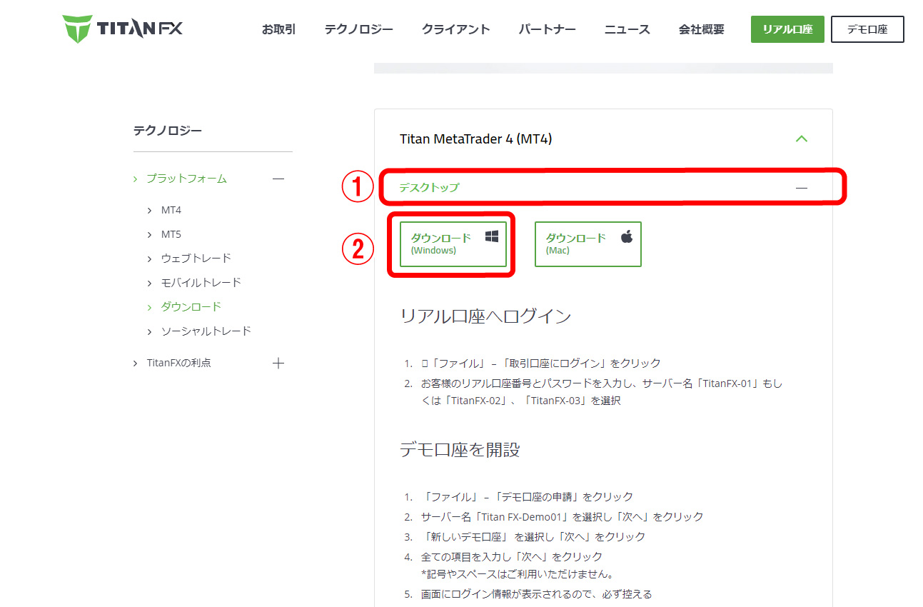Click the デスクトップ section label
This screenshot has height=607, width=923.
click(x=429, y=187)
